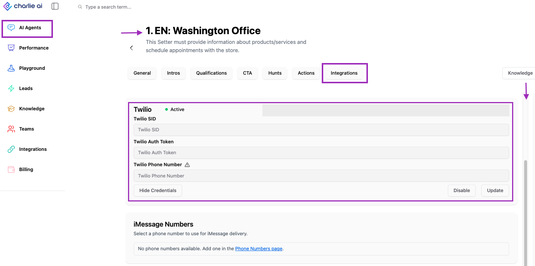Disable the Twilio integration

point(462,191)
